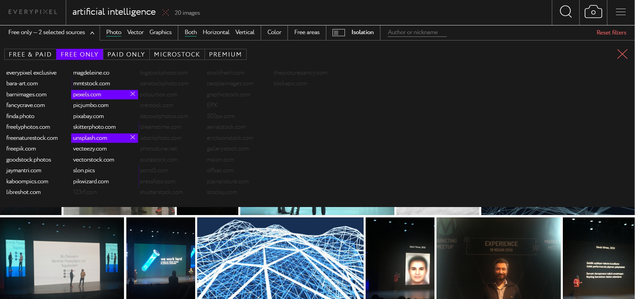This screenshot has width=635, height=299.
Task: Open the white slide stage image
Action: (x=62, y=258)
